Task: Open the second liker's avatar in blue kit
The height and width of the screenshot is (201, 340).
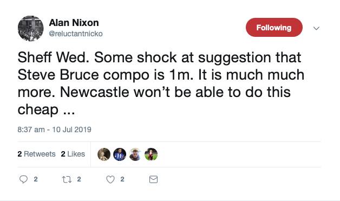Action: (x=120, y=154)
